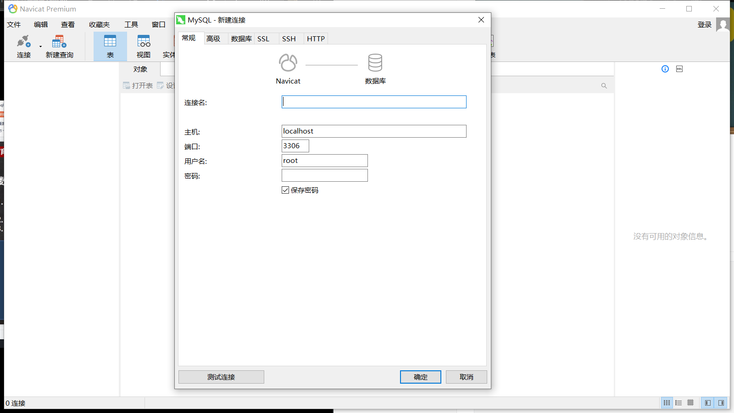Close the MySQL new connection dialog

tap(481, 20)
